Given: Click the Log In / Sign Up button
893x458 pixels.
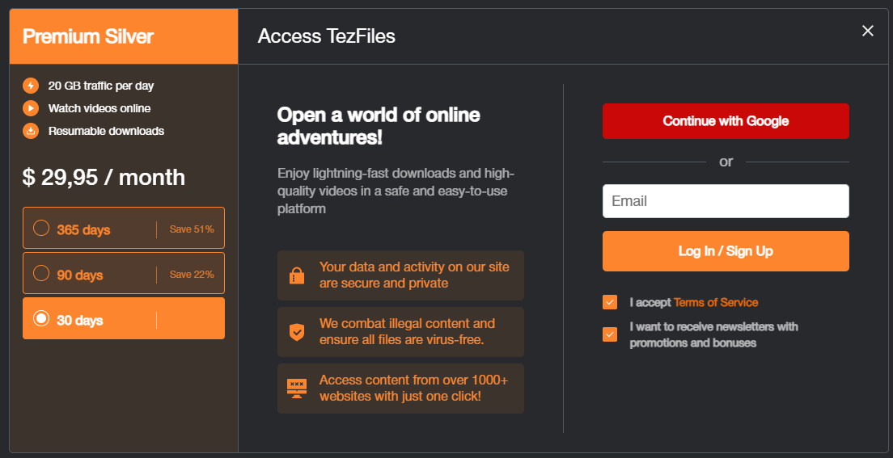Looking at the screenshot, I should 726,251.
